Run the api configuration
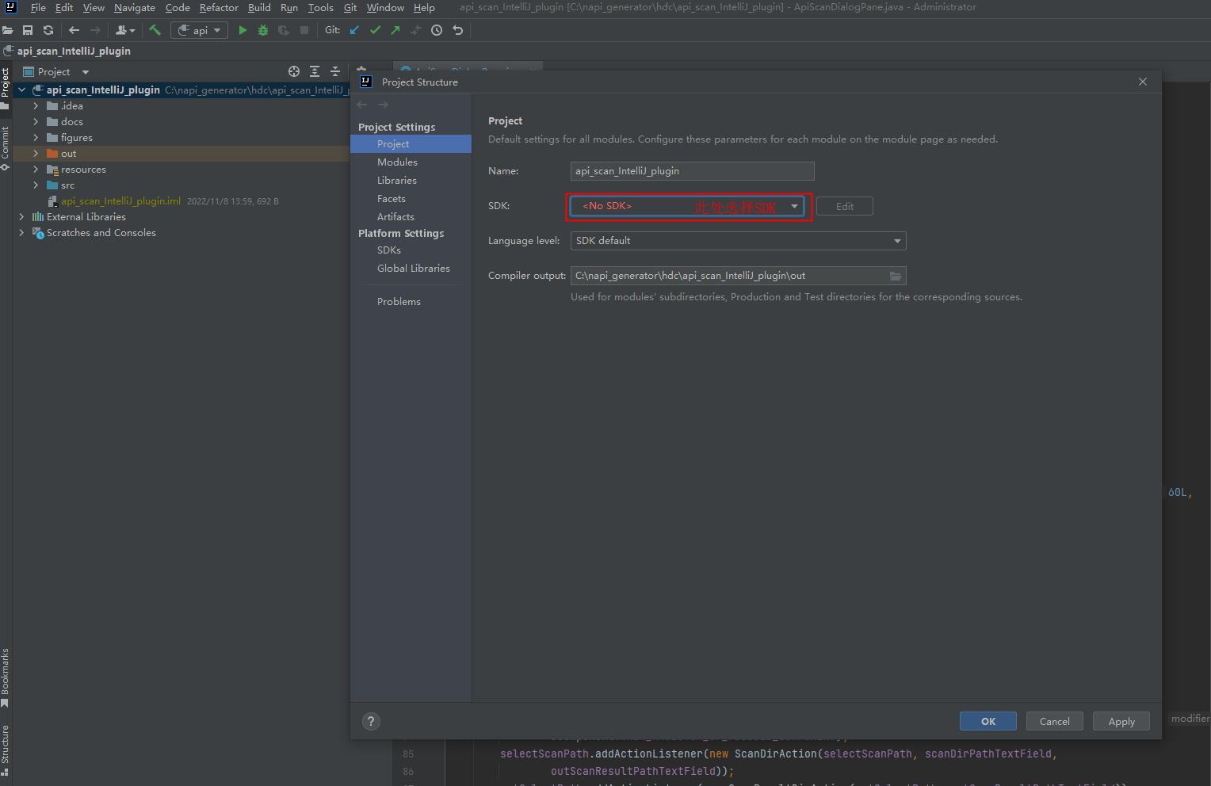The image size is (1211, 786). (x=243, y=30)
